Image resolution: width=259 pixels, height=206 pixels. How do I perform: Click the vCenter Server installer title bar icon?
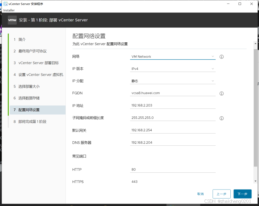tap(6, 4)
